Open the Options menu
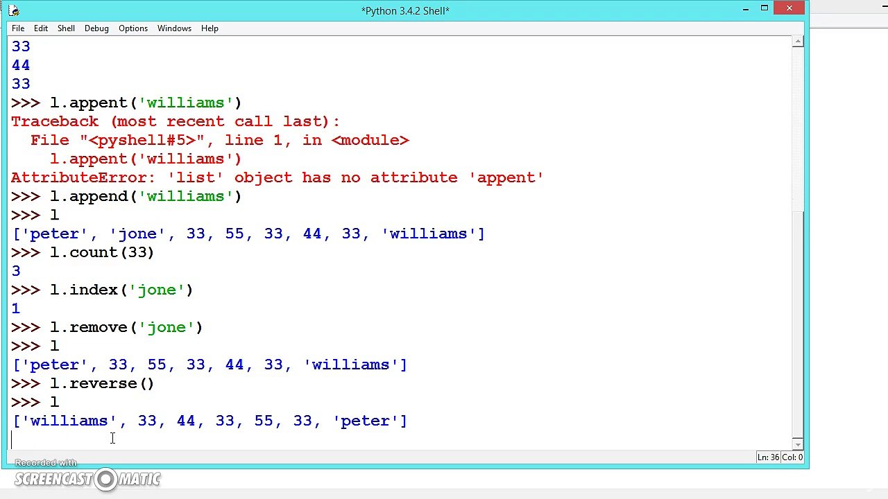The height and width of the screenshot is (499, 888). coord(133,28)
